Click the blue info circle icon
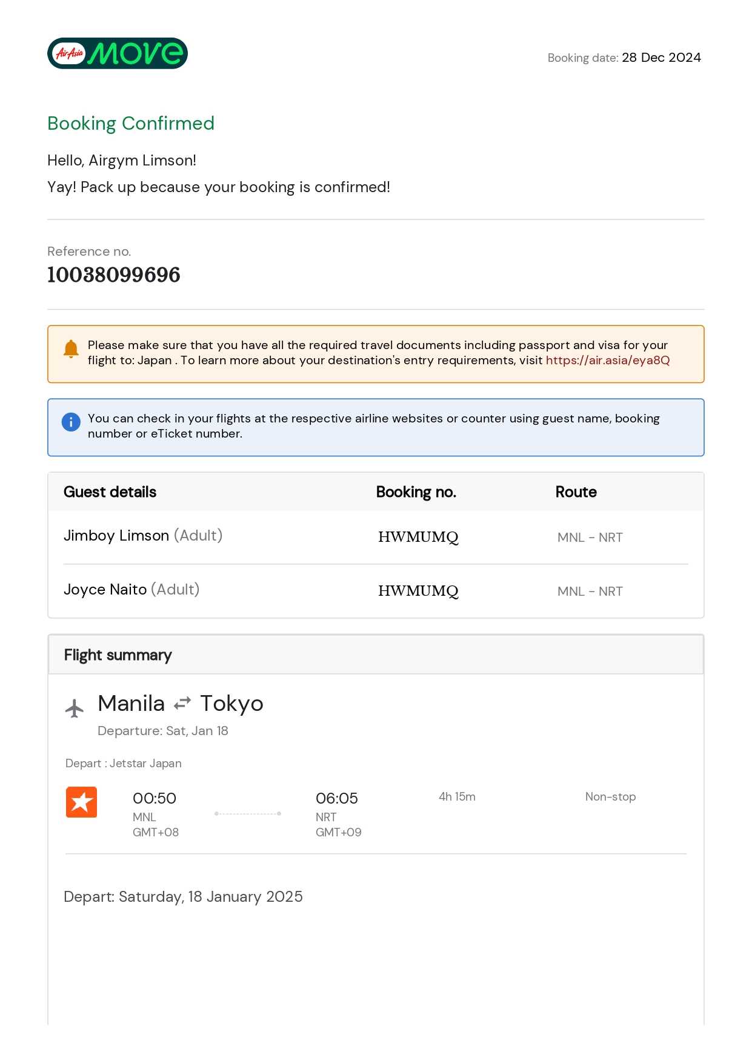 click(x=71, y=422)
